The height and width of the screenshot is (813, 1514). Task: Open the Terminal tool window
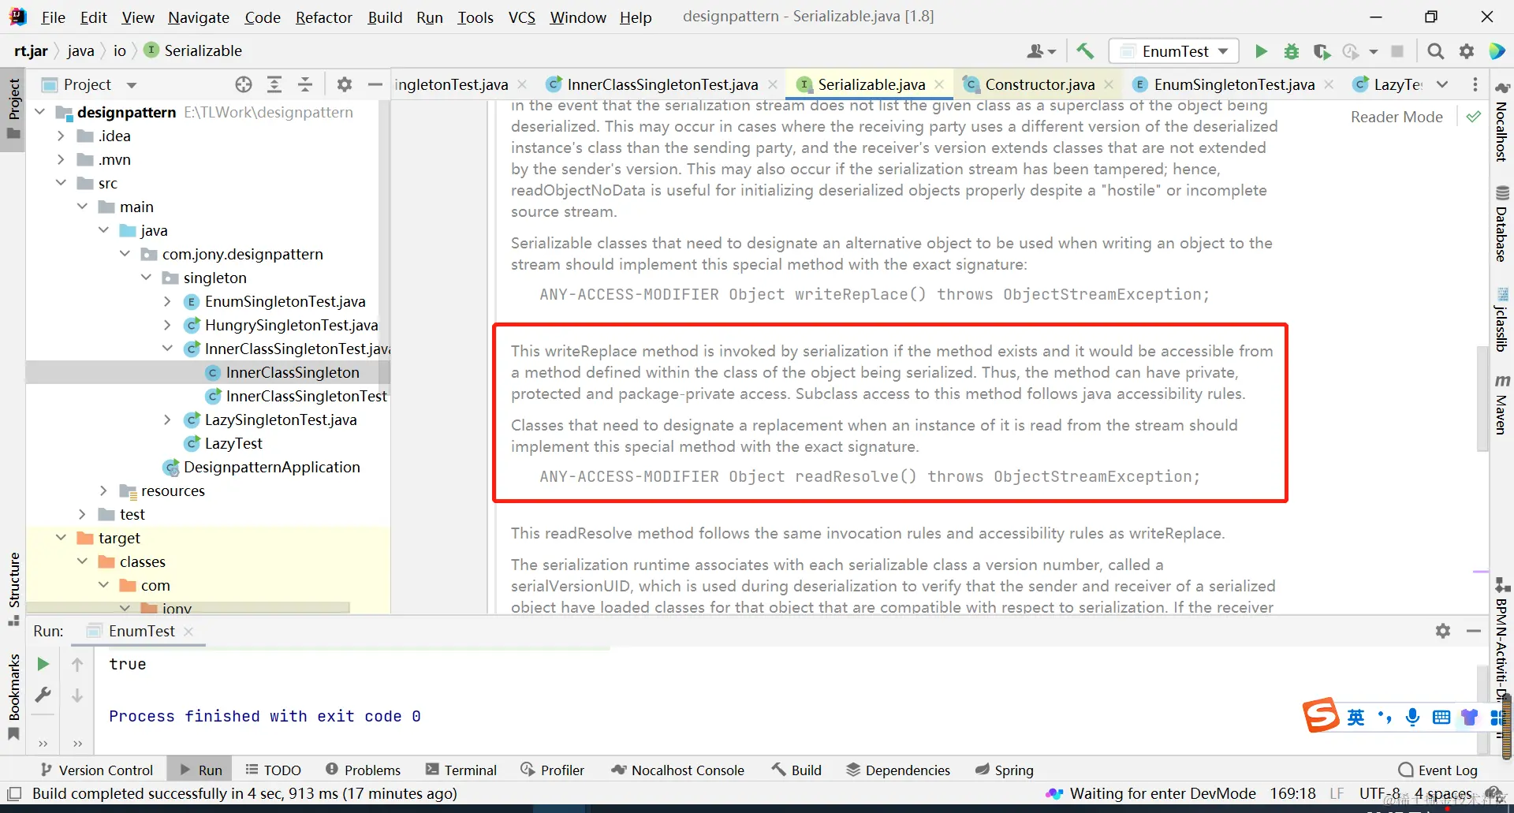461,770
